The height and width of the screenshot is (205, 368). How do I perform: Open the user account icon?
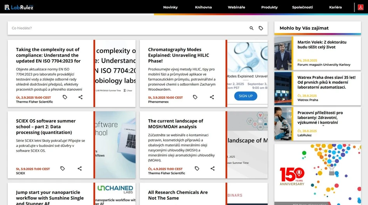click(x=361, y=7)
